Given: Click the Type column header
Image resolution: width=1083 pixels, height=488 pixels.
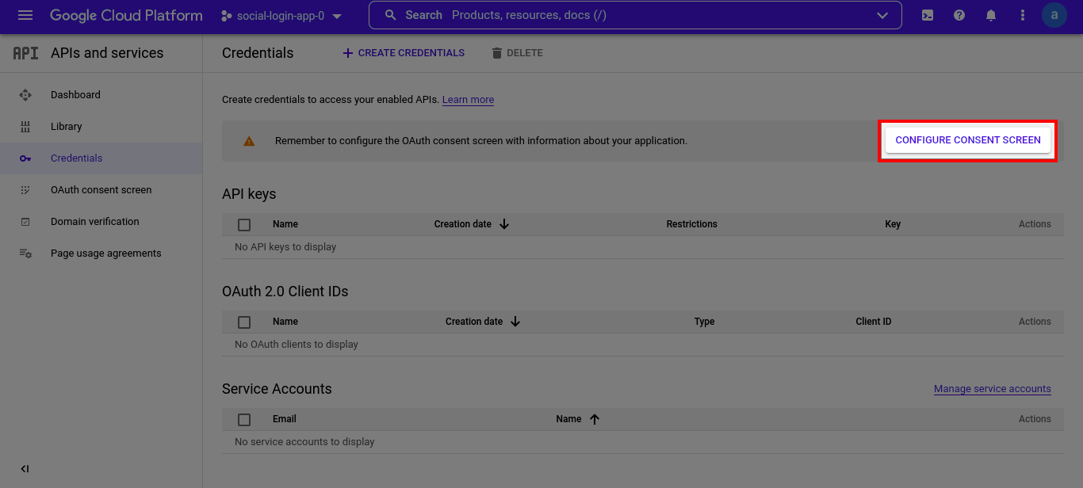Looking at the screenshot, I should click(704, 322).
